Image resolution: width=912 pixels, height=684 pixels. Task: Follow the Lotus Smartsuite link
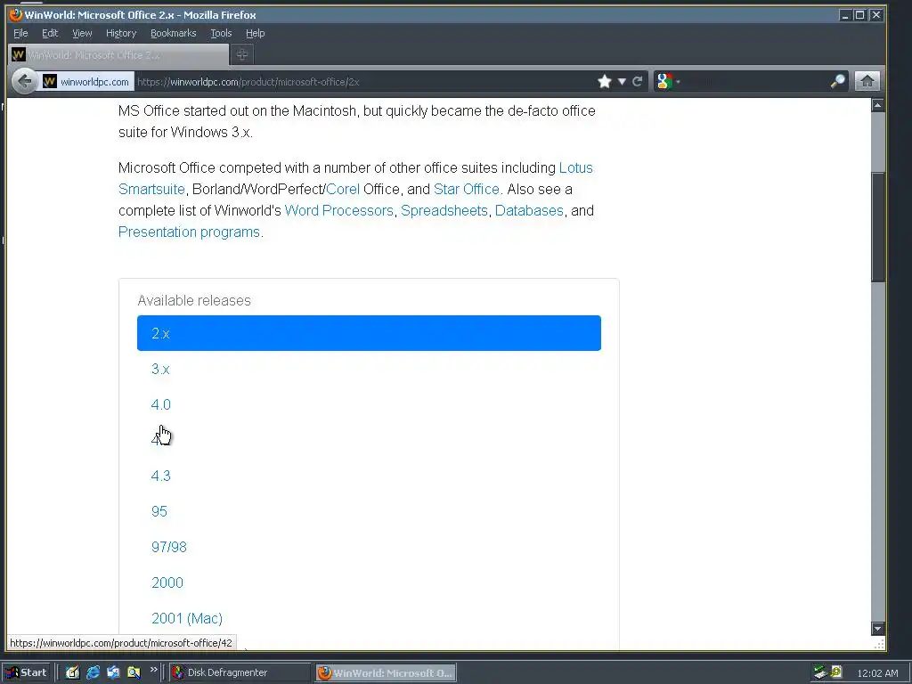click(x=576, y=167)
